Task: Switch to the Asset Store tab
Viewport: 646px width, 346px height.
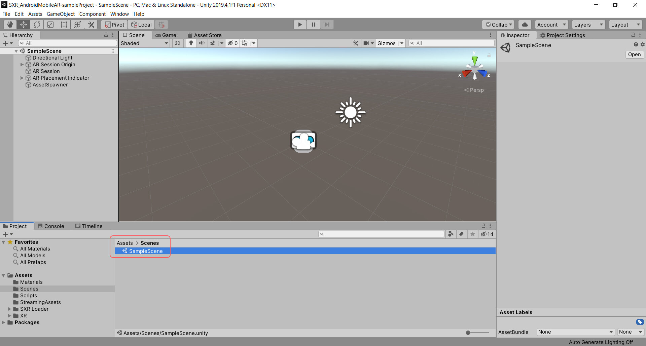Action: 205,35
